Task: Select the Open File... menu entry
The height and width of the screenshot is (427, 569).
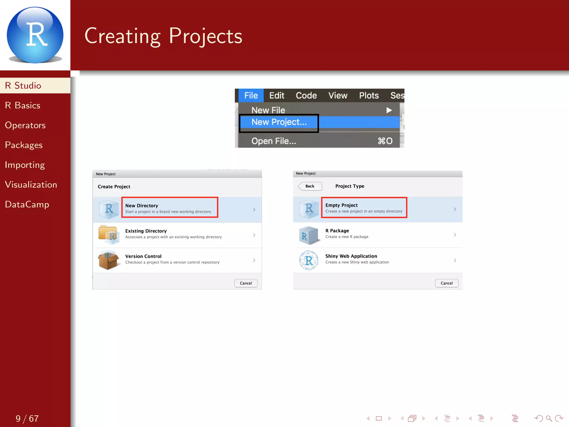Action: (274, 141)
